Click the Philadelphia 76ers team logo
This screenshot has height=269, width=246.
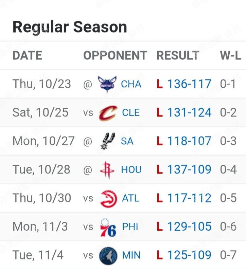108,227
